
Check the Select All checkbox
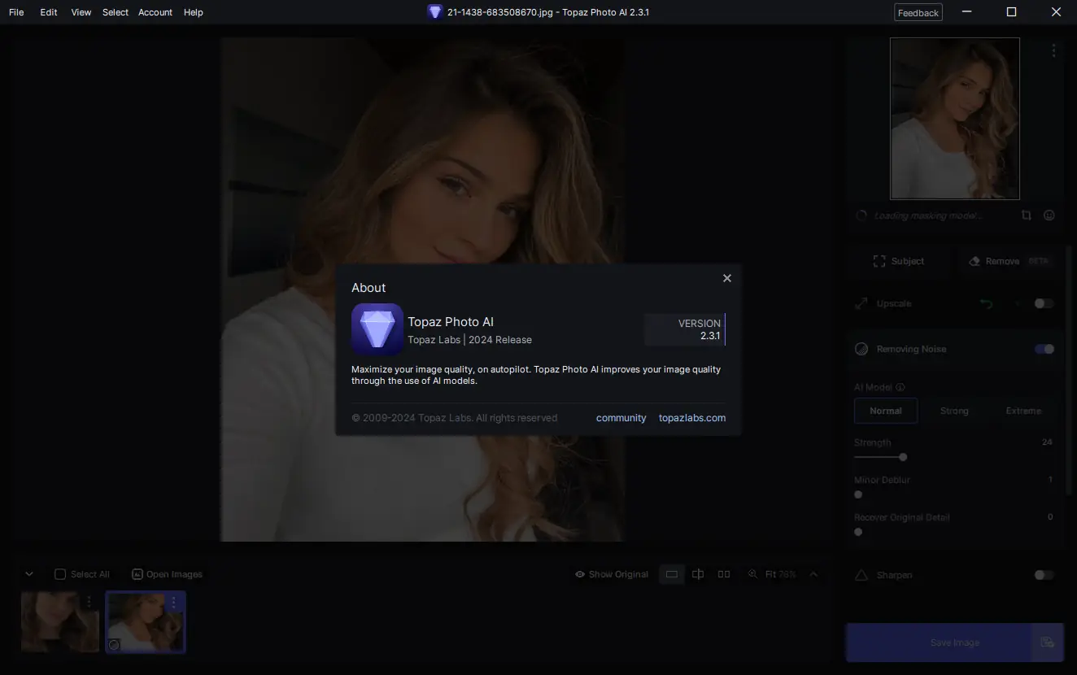pos(60,574)
